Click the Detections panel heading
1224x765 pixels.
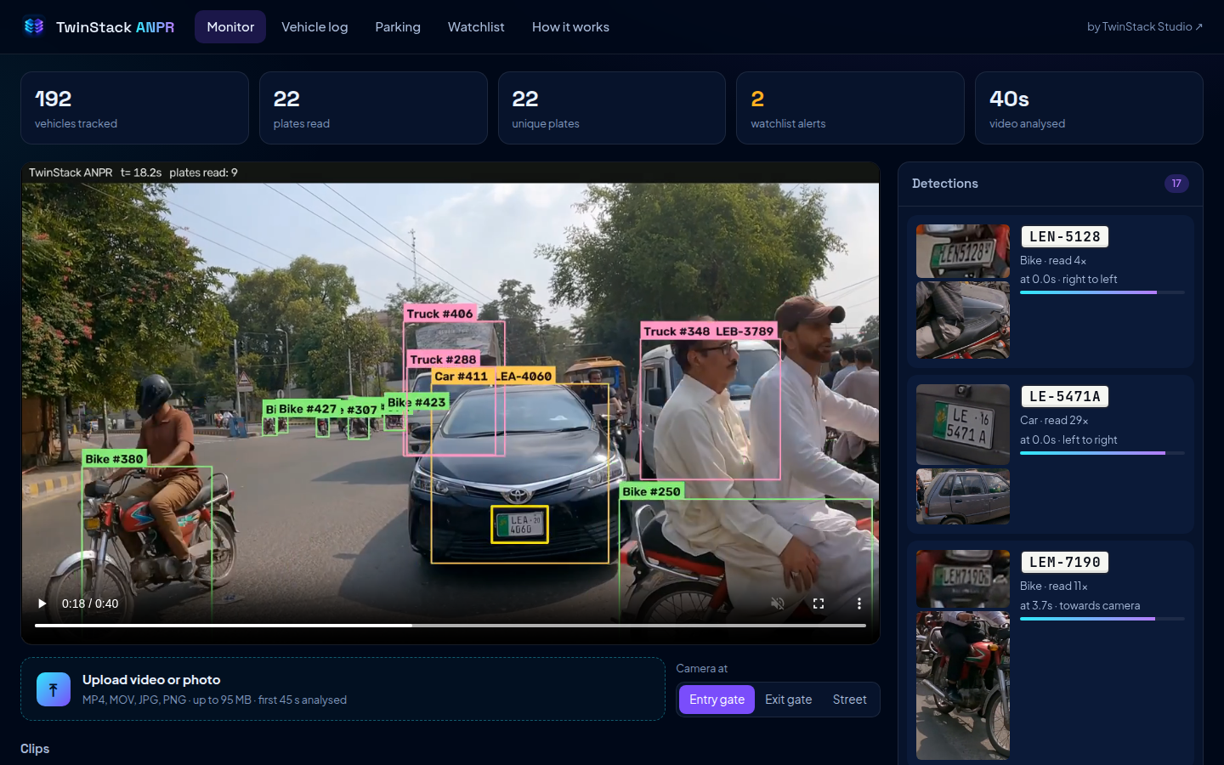[944, 184]
